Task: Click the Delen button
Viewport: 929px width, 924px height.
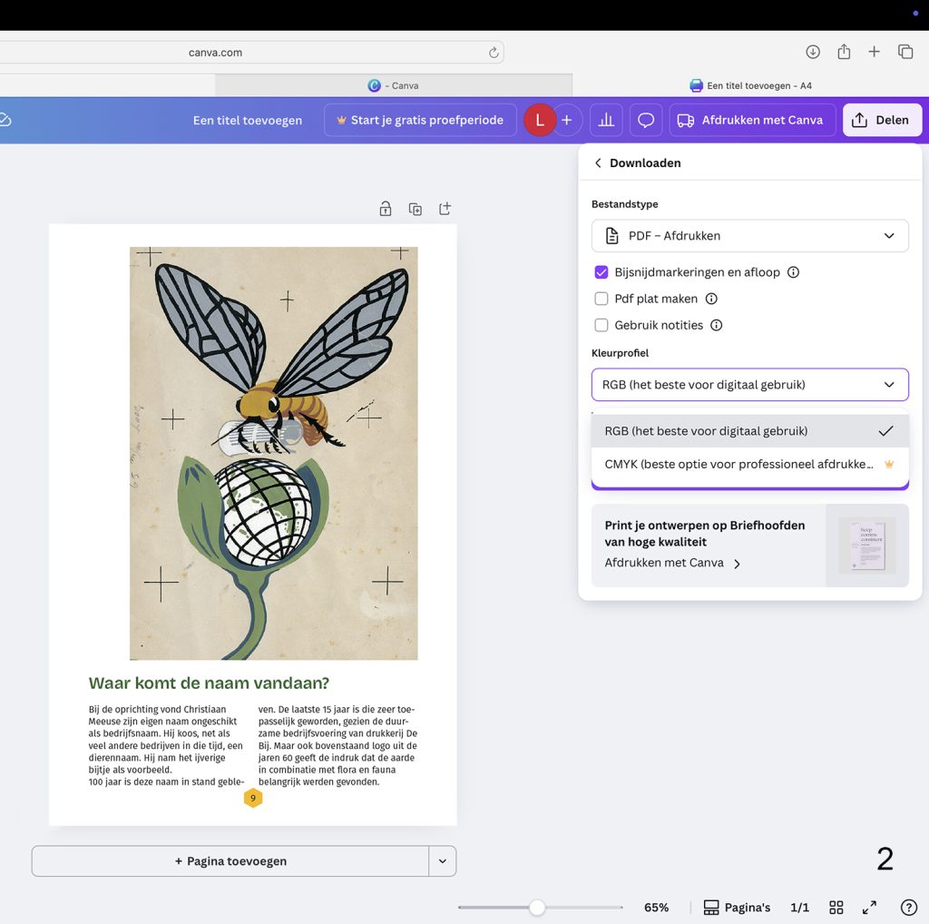Action: pyautogui.click(x=881, y=119)
